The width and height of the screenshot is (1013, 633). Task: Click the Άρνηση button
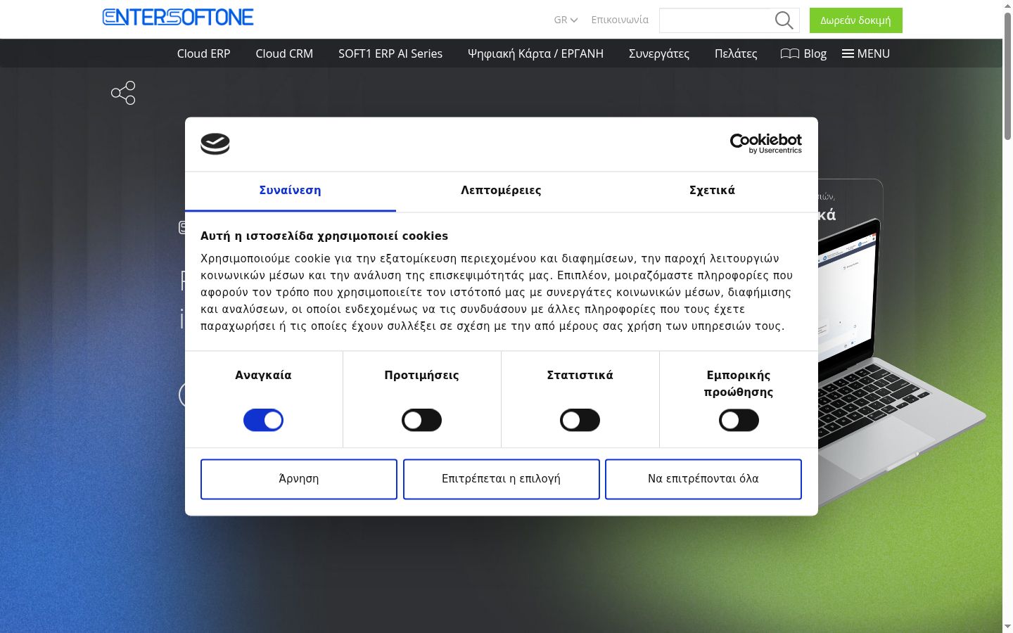pos(299,479)
